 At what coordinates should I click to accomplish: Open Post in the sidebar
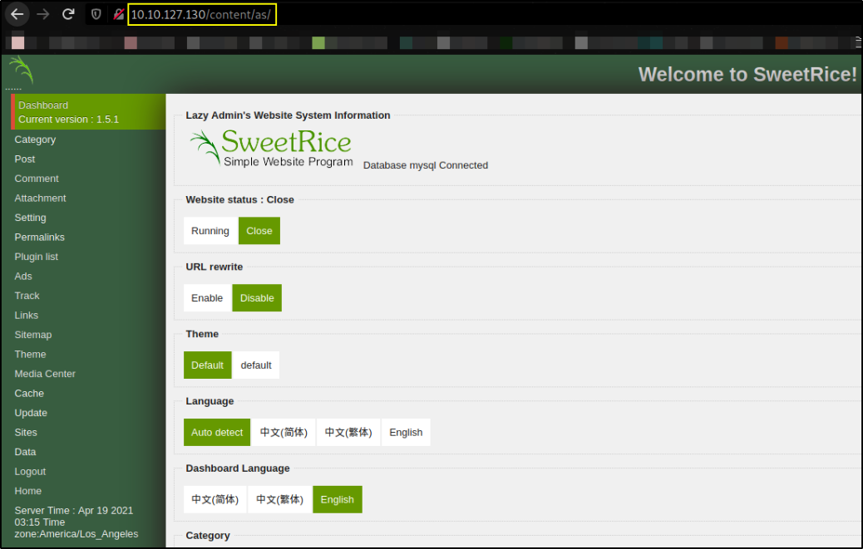(x=25, y=159)
